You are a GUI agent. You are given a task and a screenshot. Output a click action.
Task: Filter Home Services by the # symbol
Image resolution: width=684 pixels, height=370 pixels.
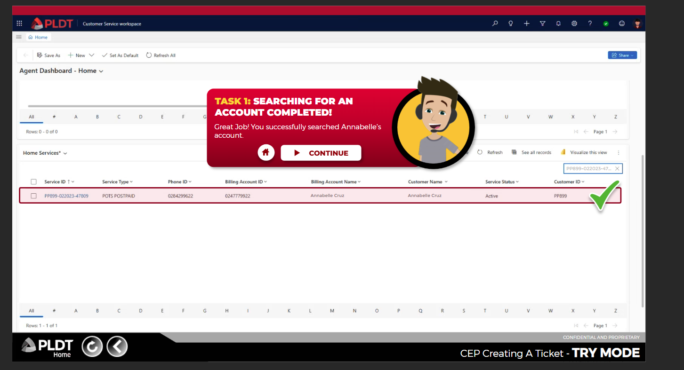click(54, 311)
